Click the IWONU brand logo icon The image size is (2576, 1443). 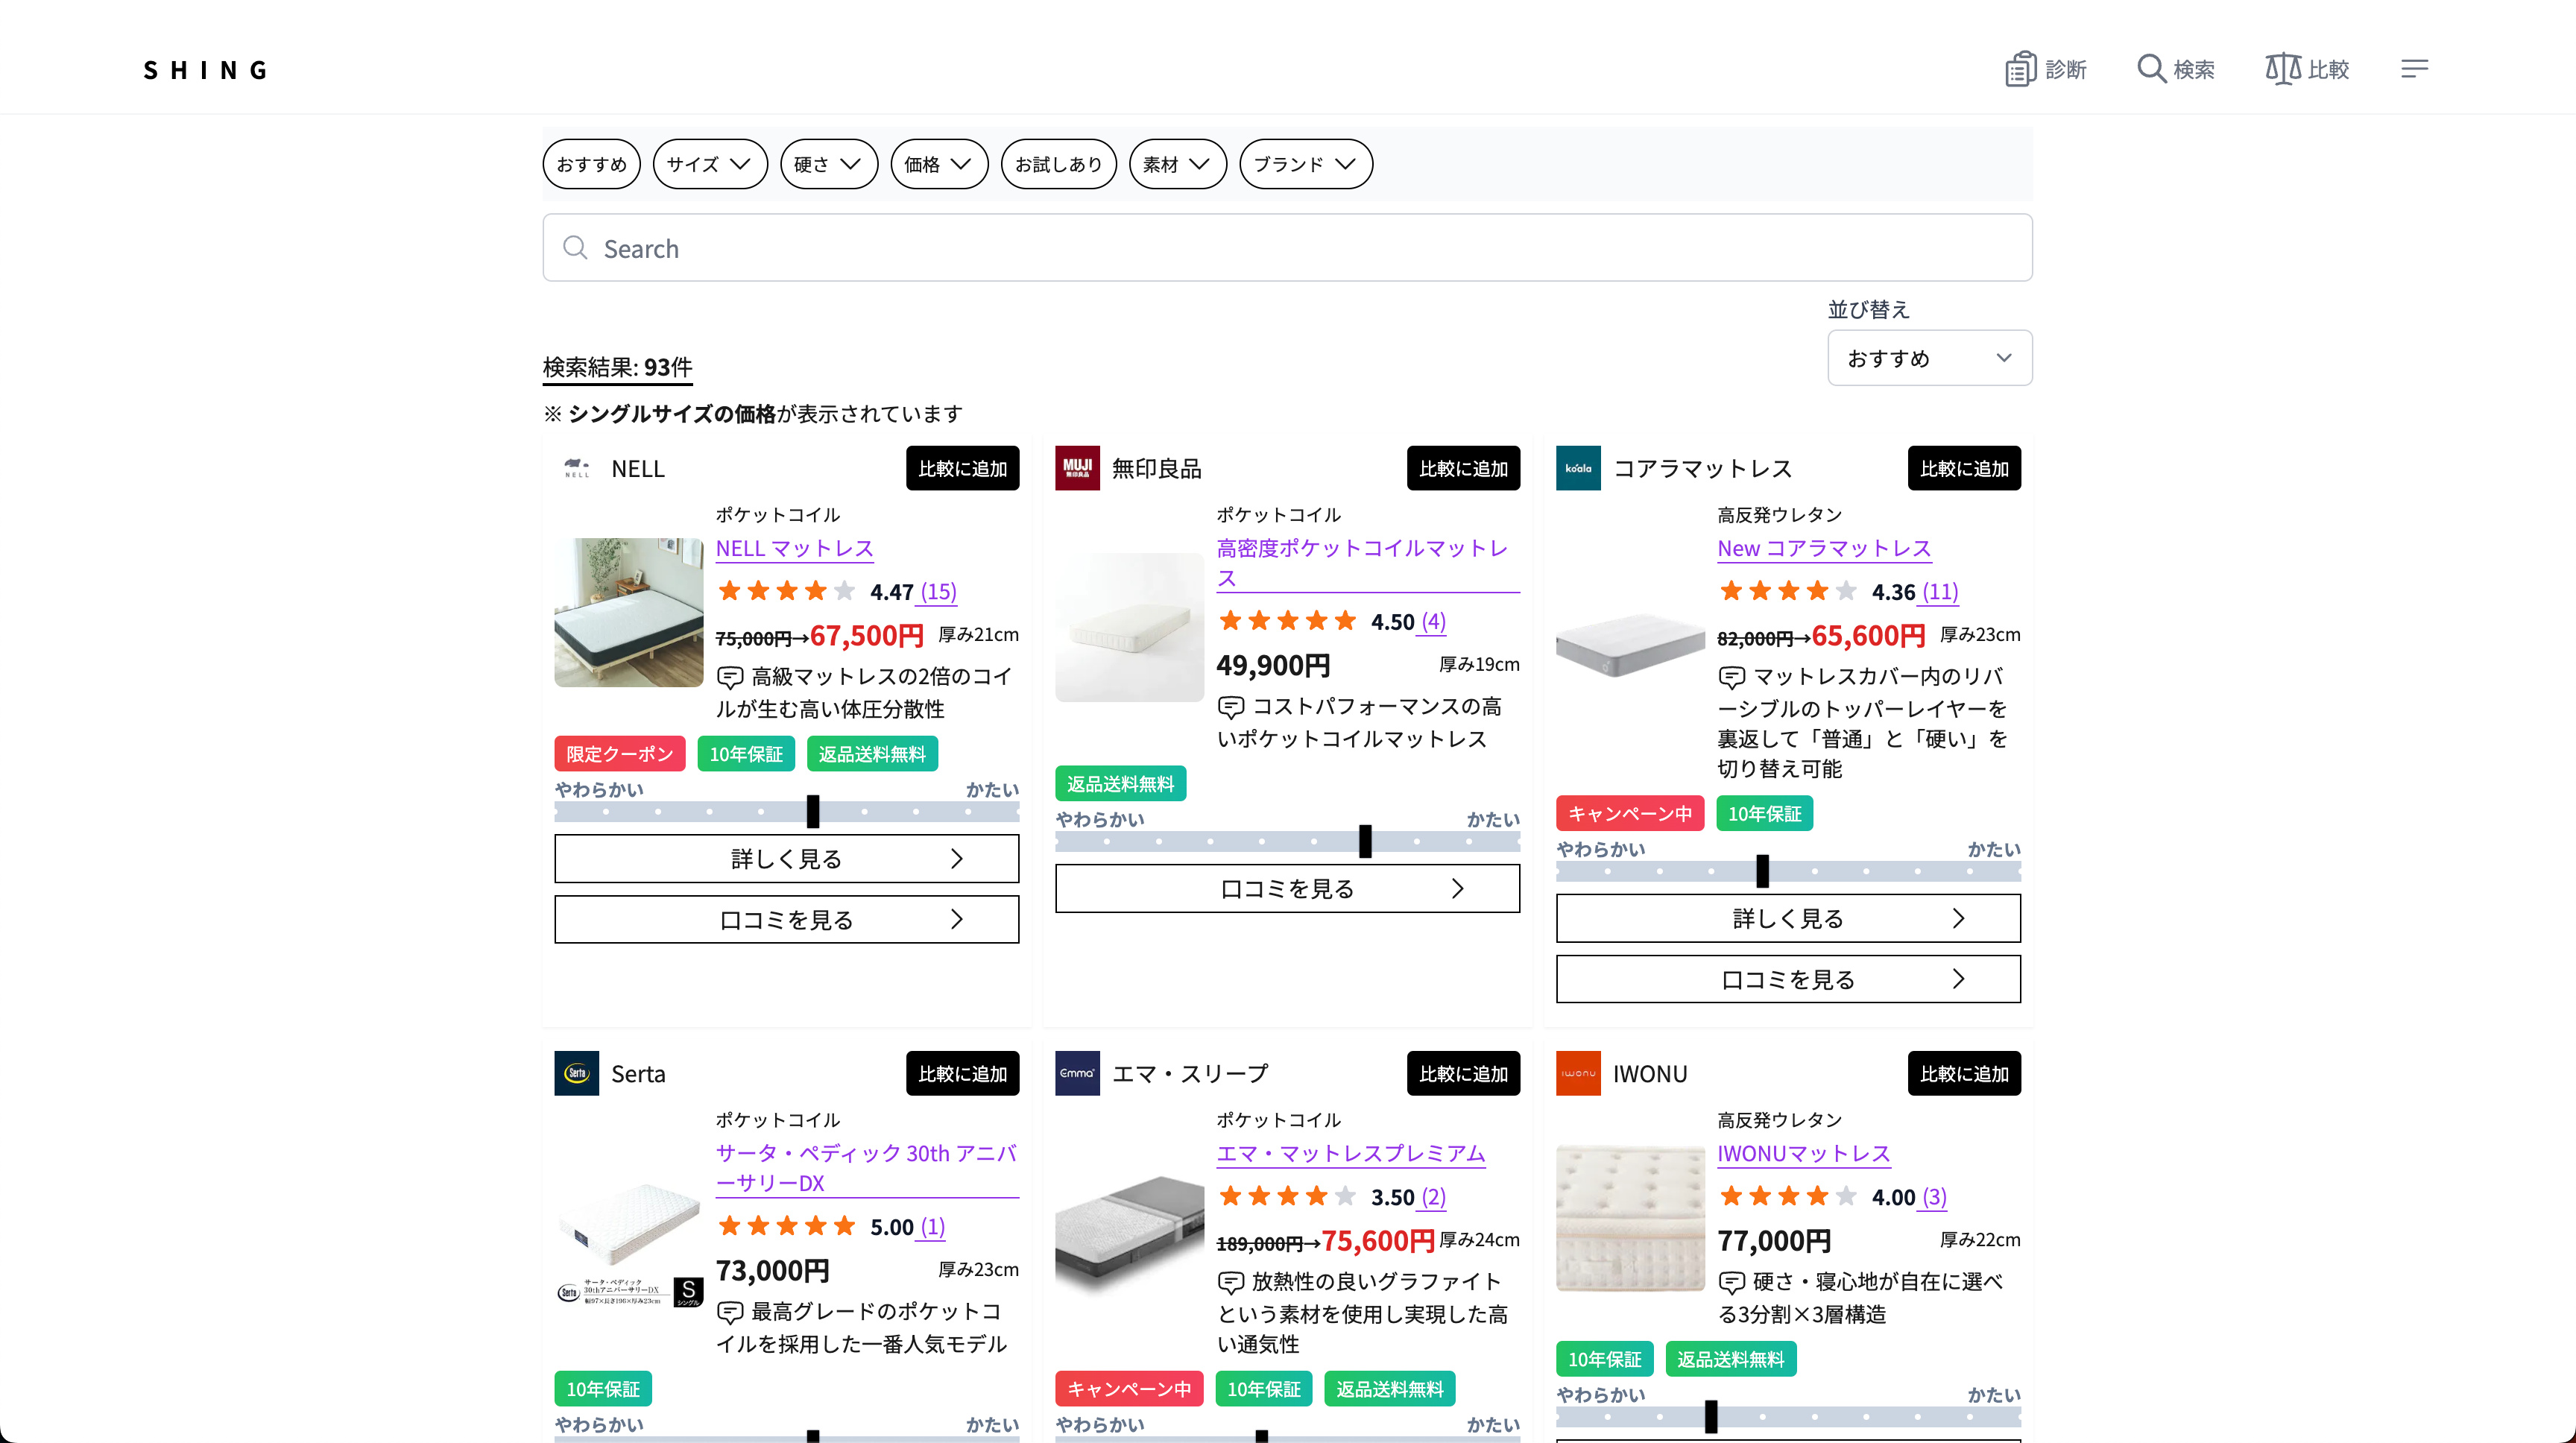(1578, 1073)
